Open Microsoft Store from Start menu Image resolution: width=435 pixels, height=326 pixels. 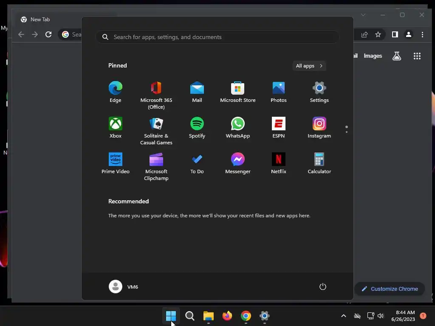238,92
